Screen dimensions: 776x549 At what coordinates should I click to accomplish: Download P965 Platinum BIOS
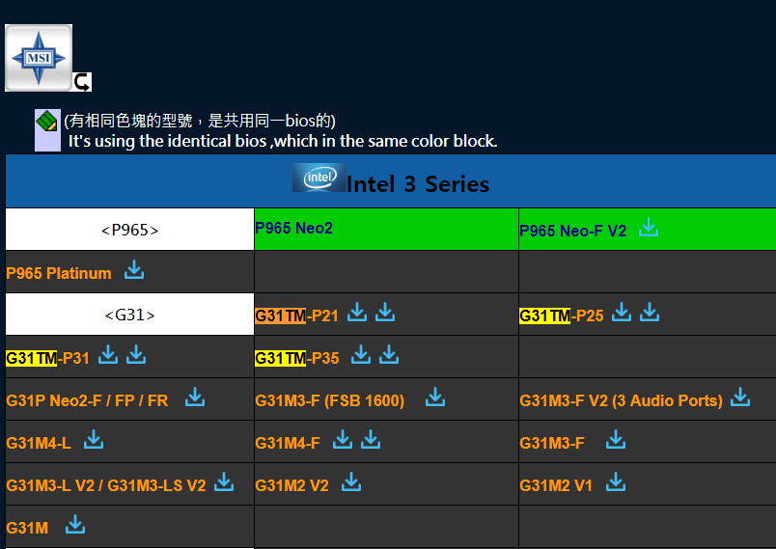[x=134, y=270]
